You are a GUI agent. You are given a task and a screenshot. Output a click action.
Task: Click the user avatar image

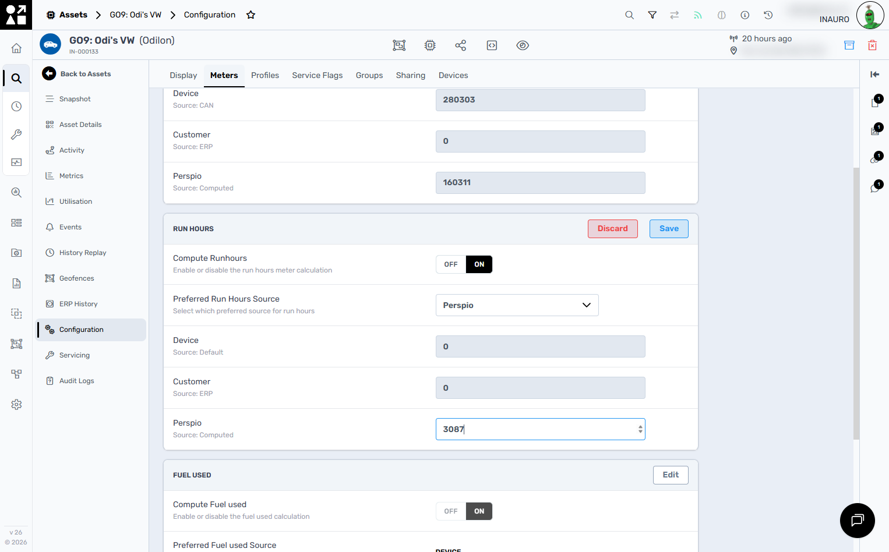point(870,15)
